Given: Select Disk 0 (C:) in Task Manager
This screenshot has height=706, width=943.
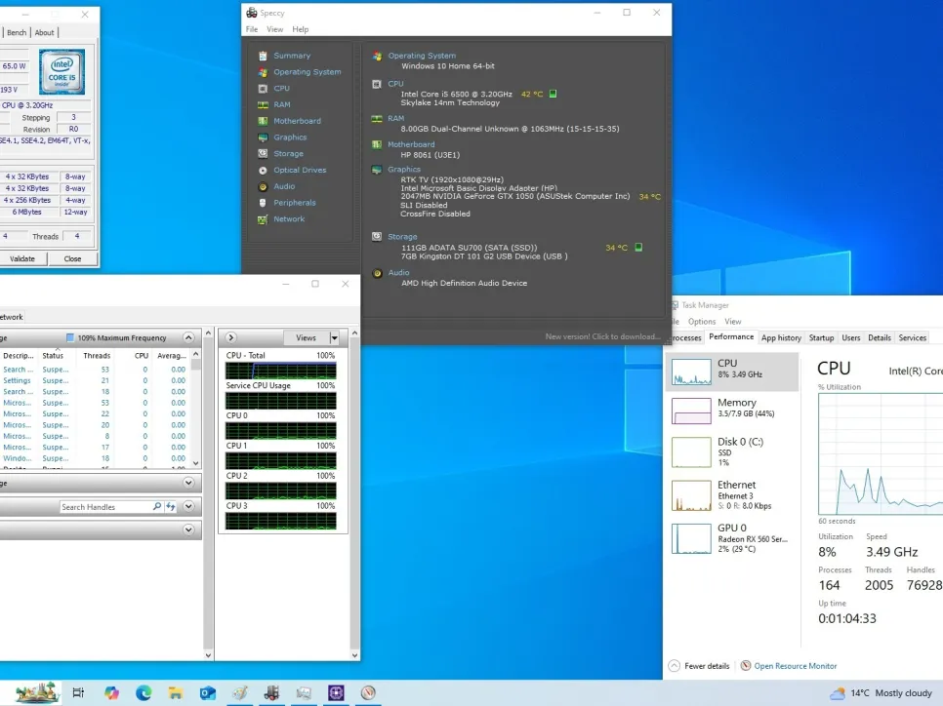Looking at the screenshot, I should point(731,451).
